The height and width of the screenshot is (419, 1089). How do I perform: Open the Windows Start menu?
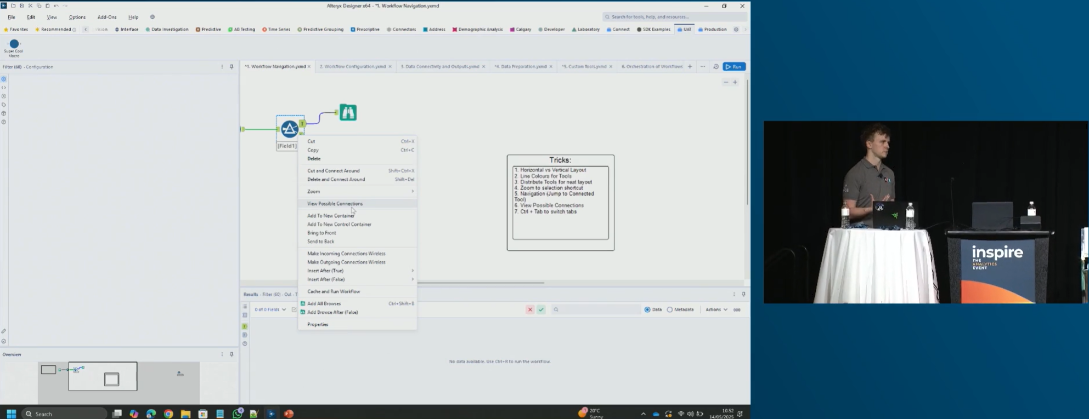click(x=11, y=414)
